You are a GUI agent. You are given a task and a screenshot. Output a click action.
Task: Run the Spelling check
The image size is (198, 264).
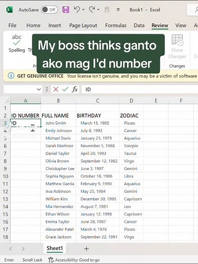point(17,43)
